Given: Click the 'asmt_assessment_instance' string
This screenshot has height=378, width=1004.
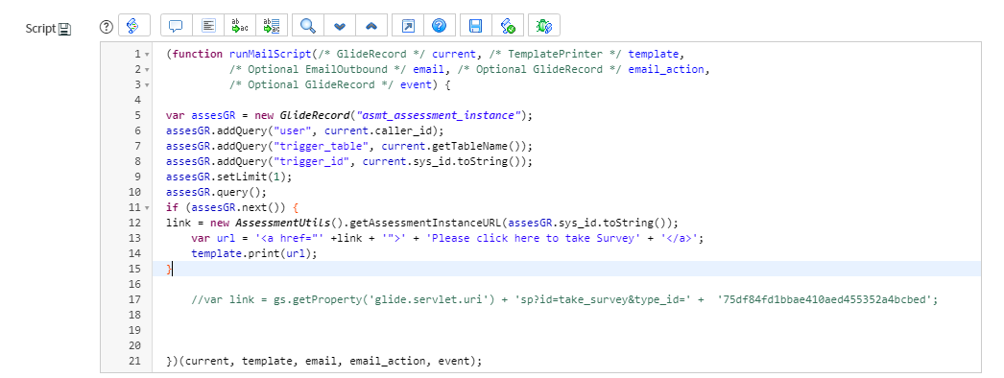Looking at the screenshot, I should [438, 116].
